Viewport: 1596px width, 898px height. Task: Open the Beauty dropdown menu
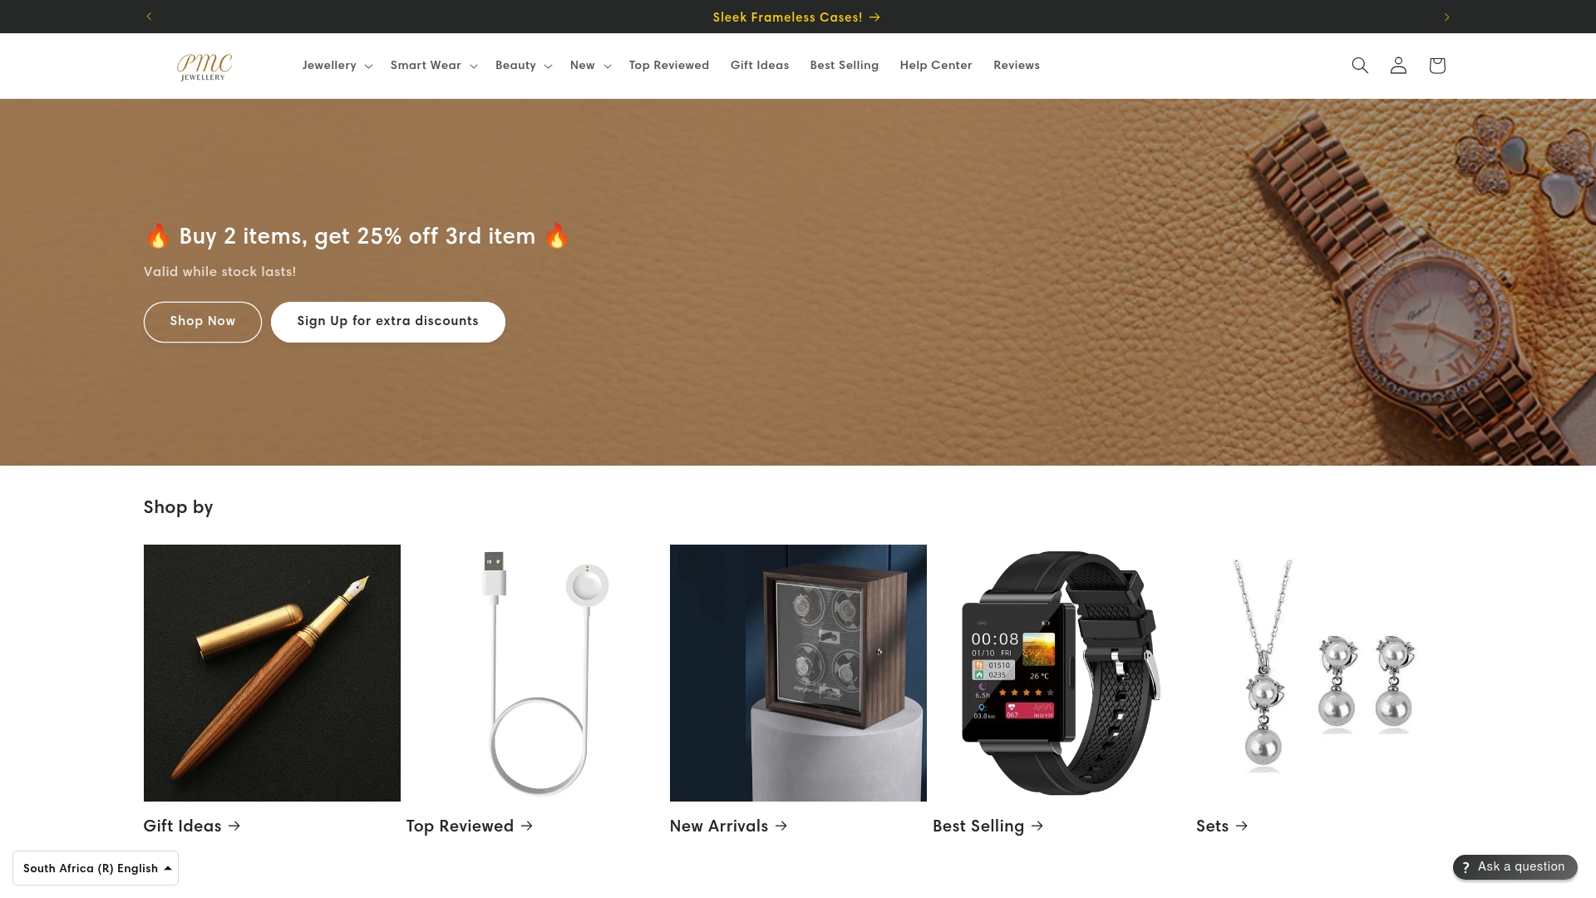(x=524, y=65)
